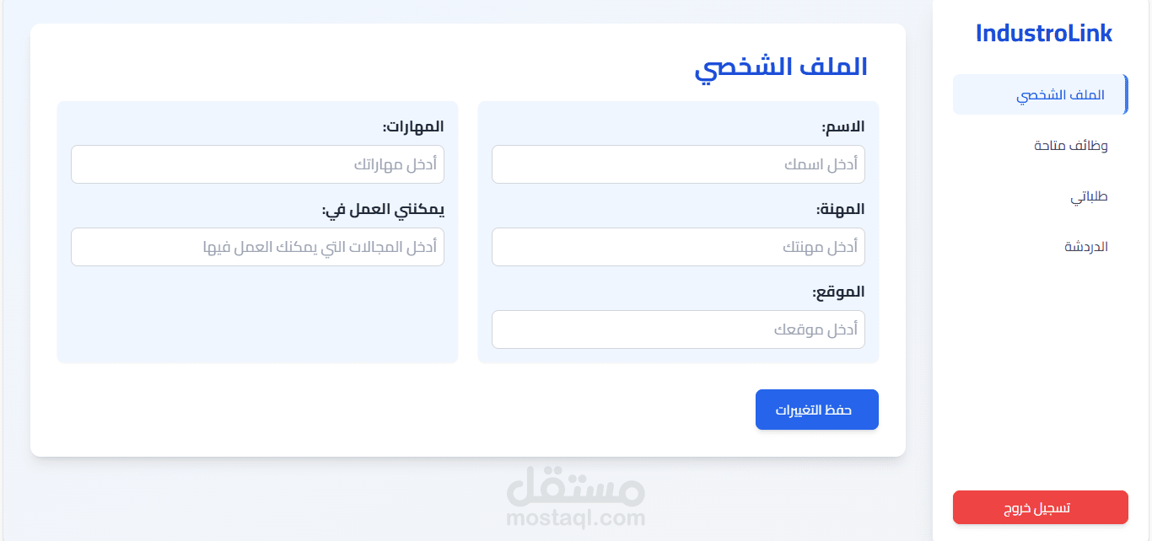1152x541 pixels.
Task: Click the حفظ التغييرات button
Action: [x=816, y=410]
